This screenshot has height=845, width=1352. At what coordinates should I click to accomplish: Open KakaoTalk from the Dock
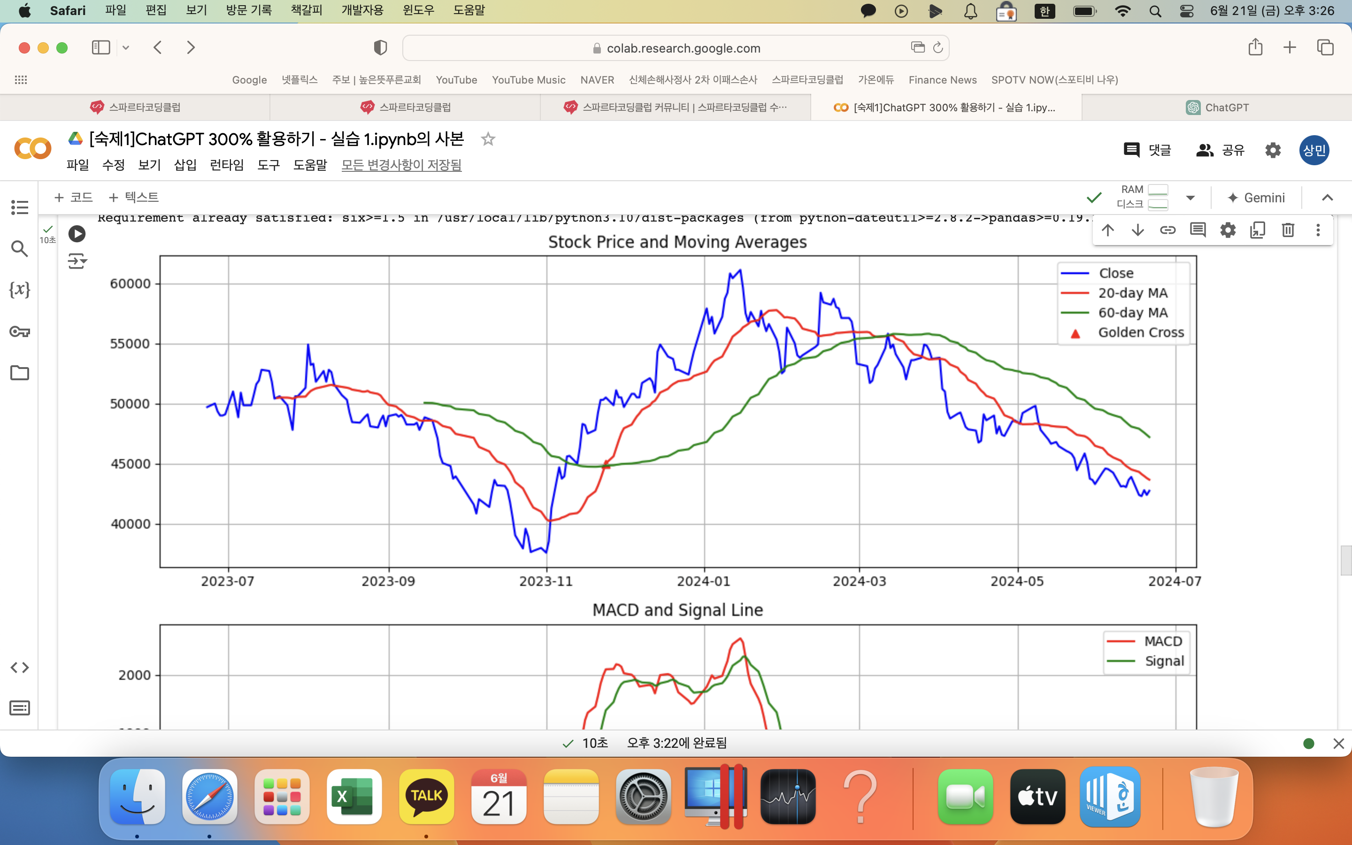426,796
